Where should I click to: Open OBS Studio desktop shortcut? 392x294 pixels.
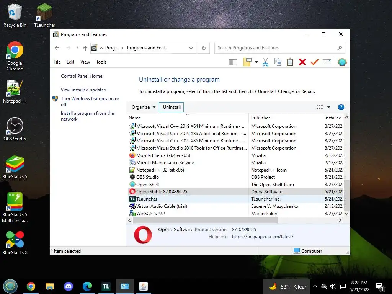click(15, 129)
